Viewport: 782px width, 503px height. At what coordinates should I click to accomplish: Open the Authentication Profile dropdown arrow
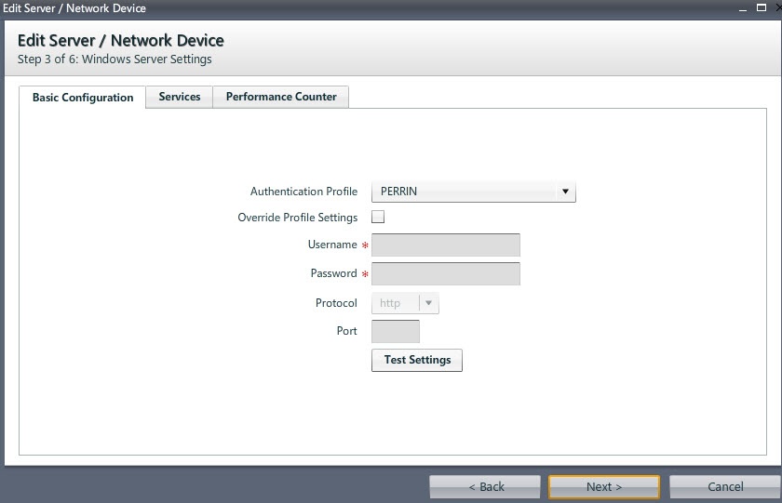point(565,192)
